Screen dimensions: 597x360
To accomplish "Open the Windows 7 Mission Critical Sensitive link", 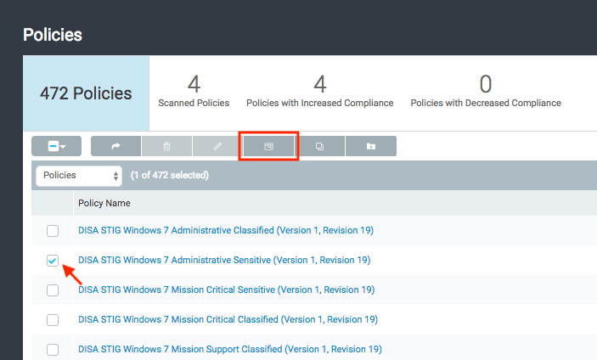I will pyautogui.click(x=226, y=290).
